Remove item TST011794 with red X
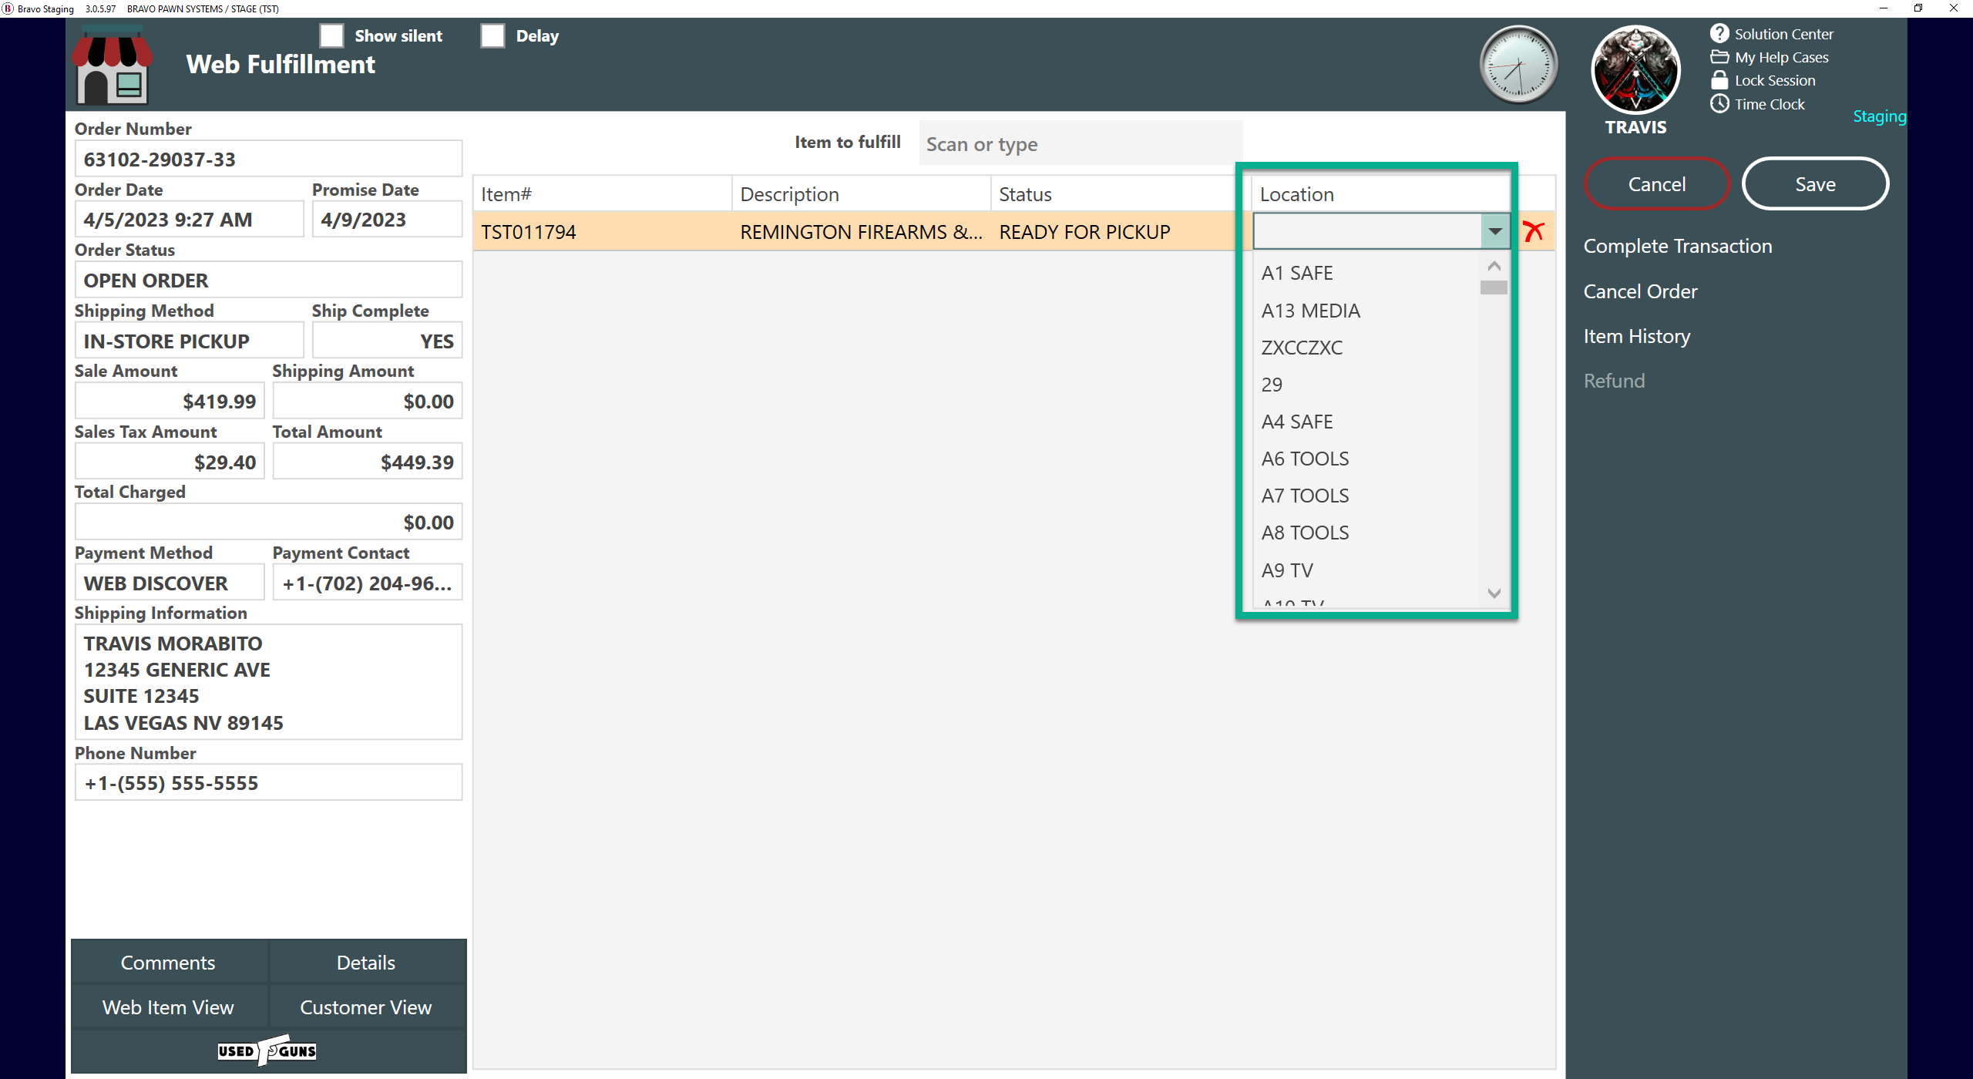The image size is (1973, 1079). [x=1534, y=231]
